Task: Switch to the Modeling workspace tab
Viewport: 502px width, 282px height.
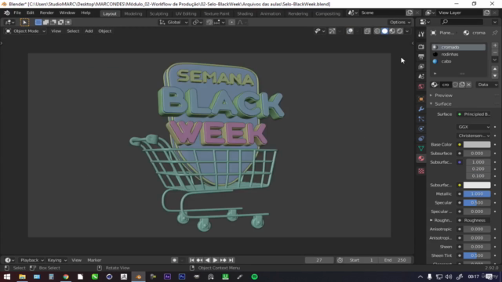Action: tap(133, 13)
